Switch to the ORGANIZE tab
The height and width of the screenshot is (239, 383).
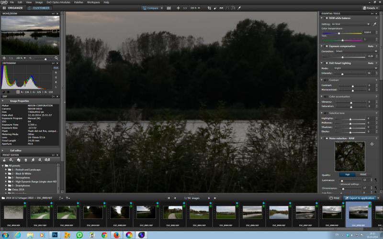13,8
